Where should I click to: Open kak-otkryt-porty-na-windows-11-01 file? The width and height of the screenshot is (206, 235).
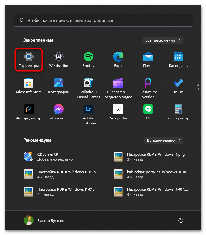pyautogui.click(x=151, y=174)
